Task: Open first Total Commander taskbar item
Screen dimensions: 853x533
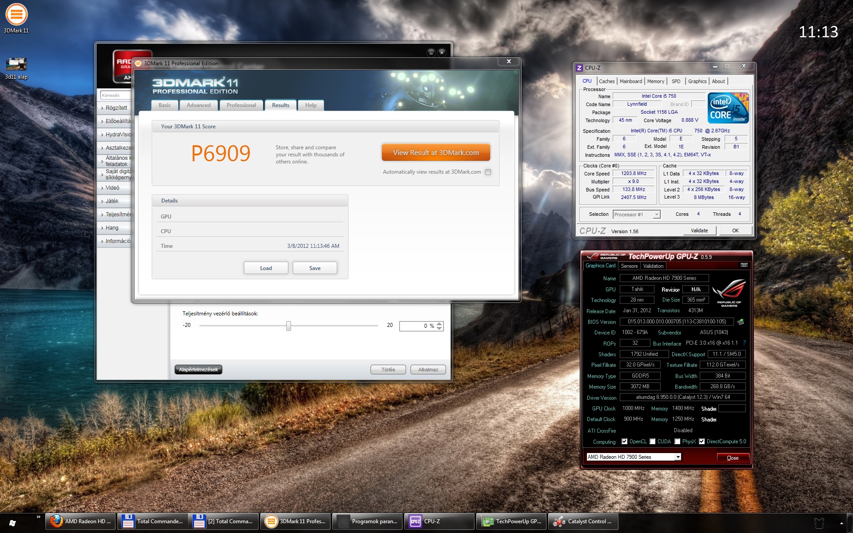Action: [152, 521]
